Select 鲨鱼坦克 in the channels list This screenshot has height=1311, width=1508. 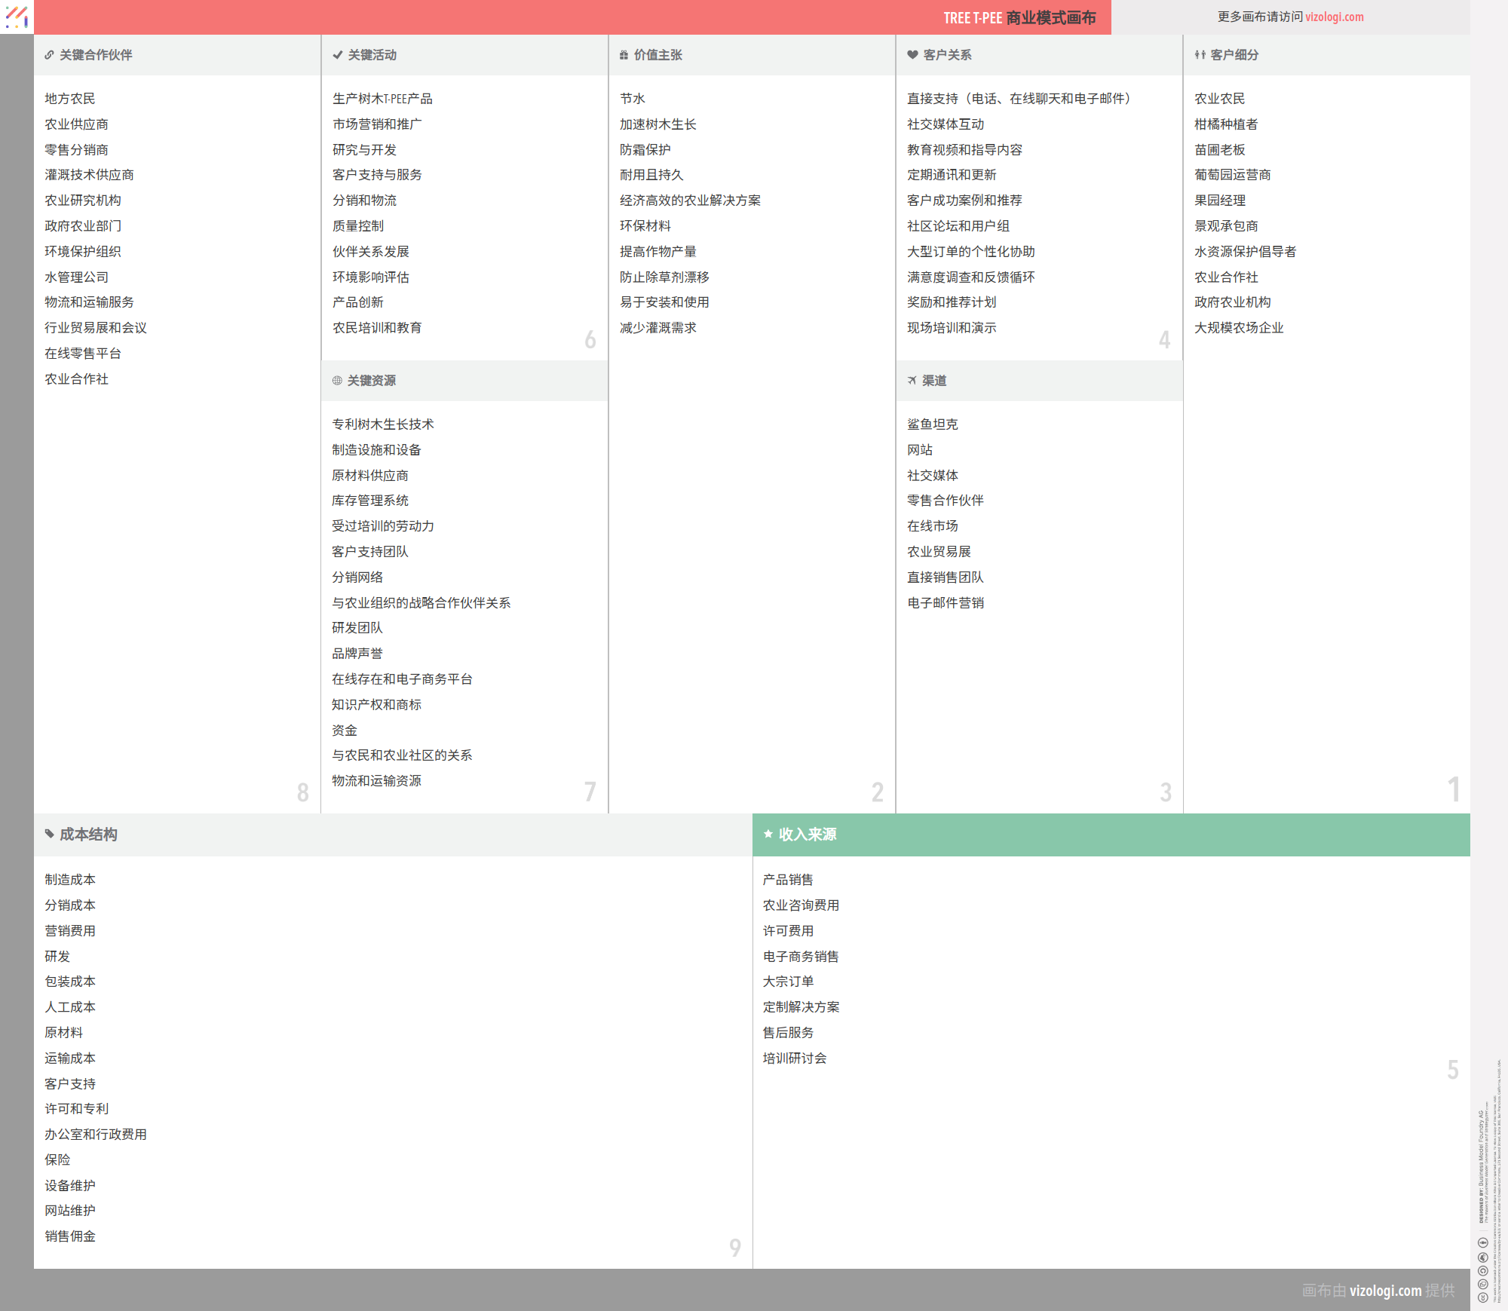[932, 424]
